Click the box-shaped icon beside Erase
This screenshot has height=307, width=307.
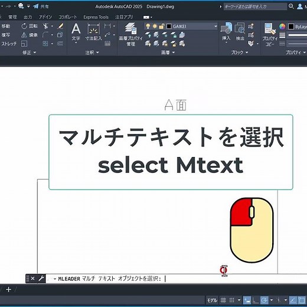tap(60, 35)
